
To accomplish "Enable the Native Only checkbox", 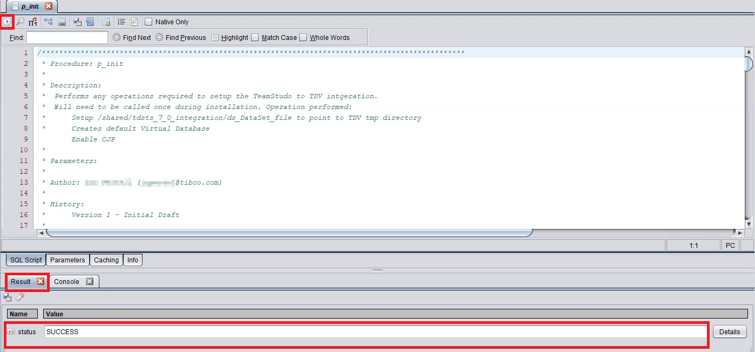I will click(x=148, y=22).
